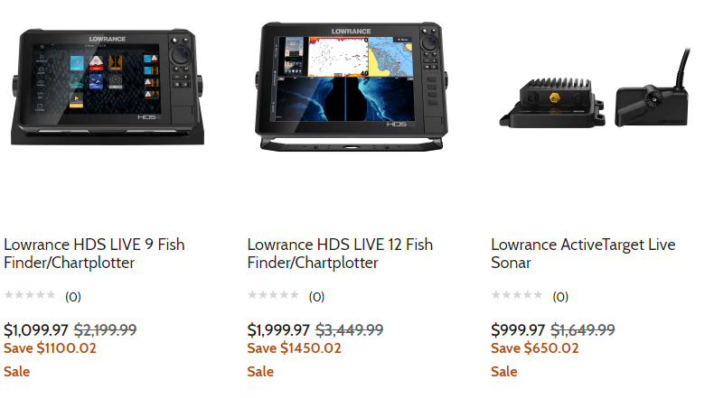Image resolution: width=714 pixels, height=398 pixels.
Task: Select the $999.97 sale price
Action: tap(518, 329)
